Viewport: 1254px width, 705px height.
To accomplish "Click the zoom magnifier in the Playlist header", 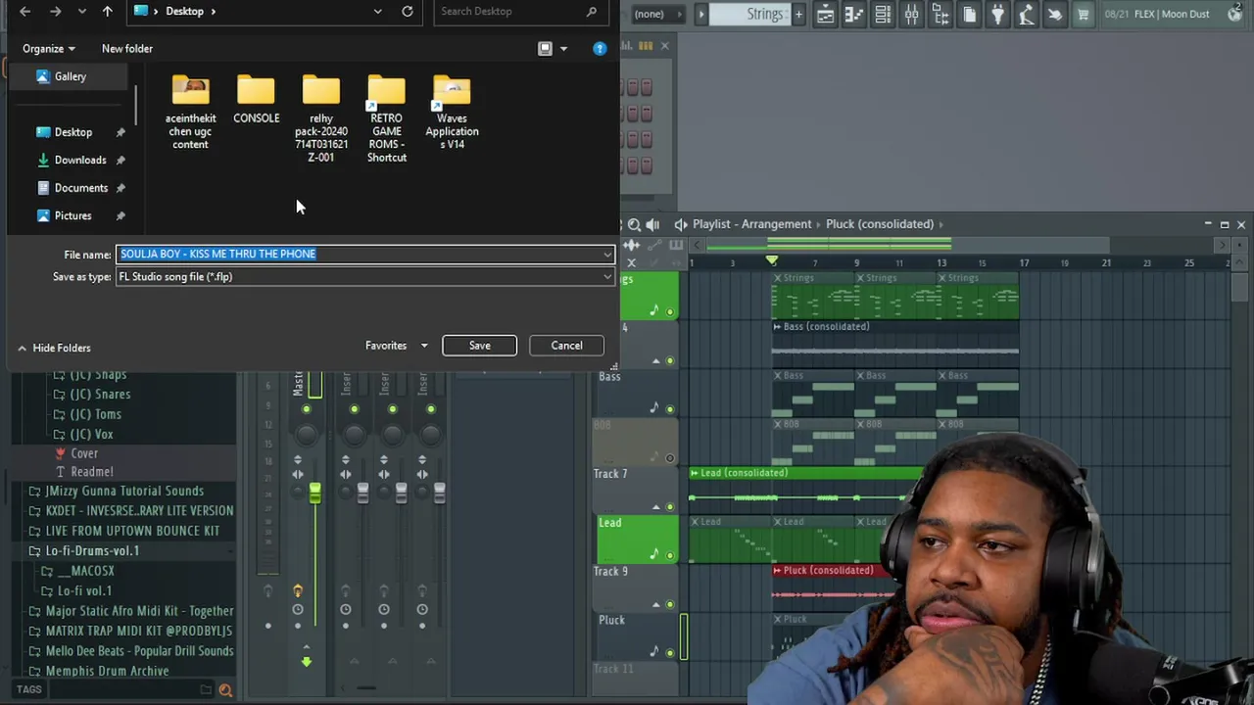I will click(x=634, y=224).
